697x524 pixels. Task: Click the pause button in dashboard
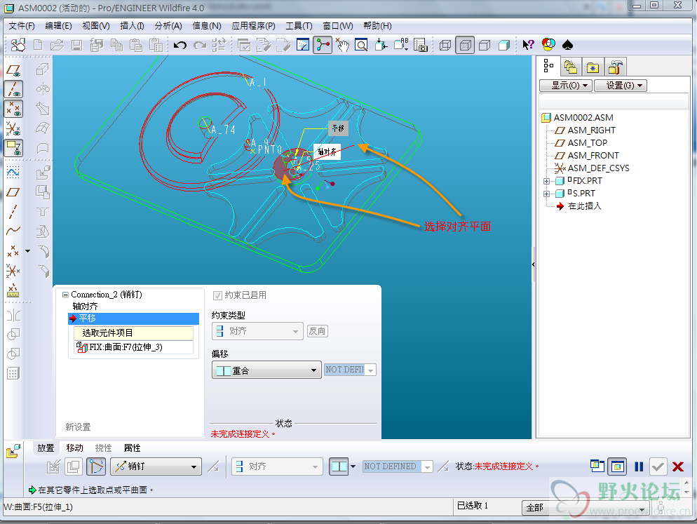(639, 466)
